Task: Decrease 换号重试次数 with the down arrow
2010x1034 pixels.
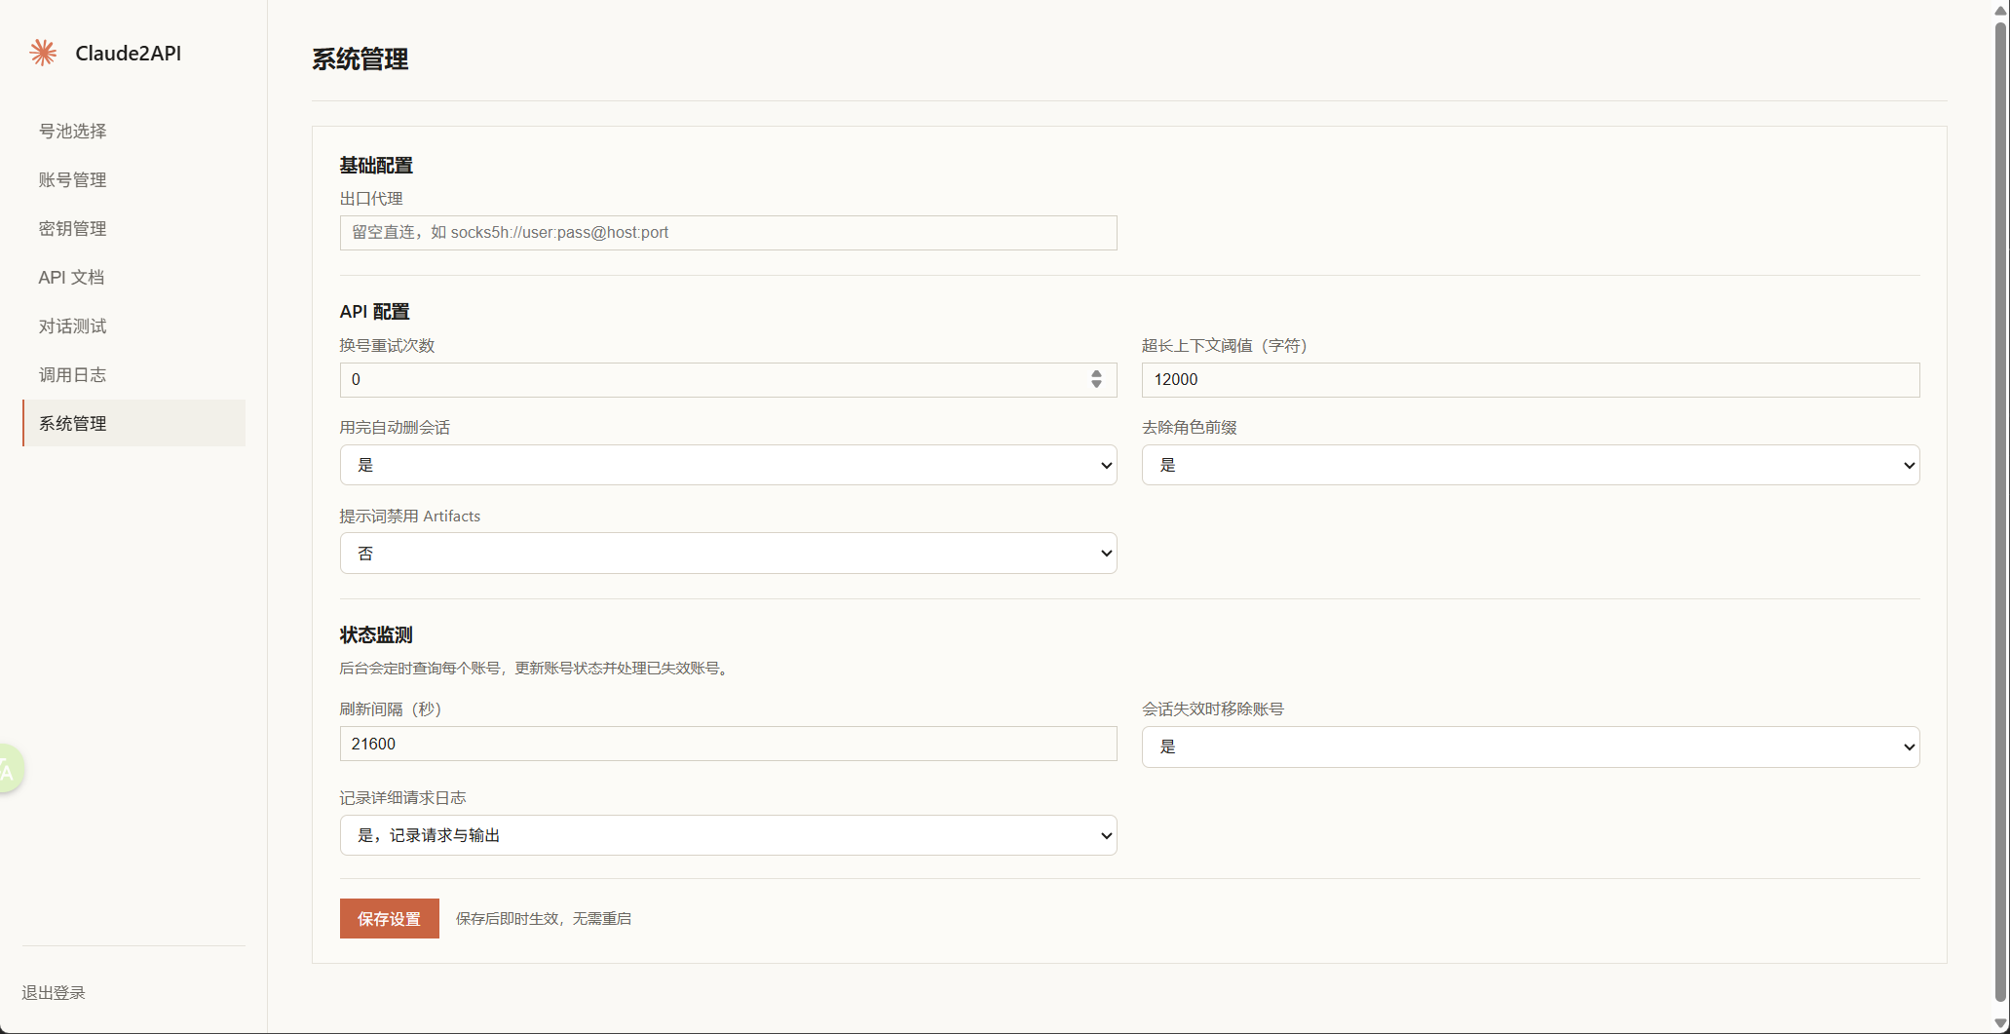Action: click(1096, 385)
